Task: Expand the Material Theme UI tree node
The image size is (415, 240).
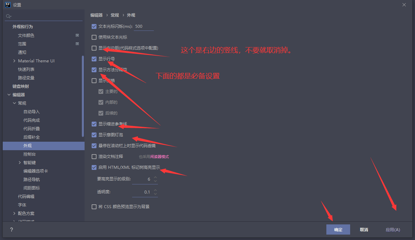Action: click(14, 61)
